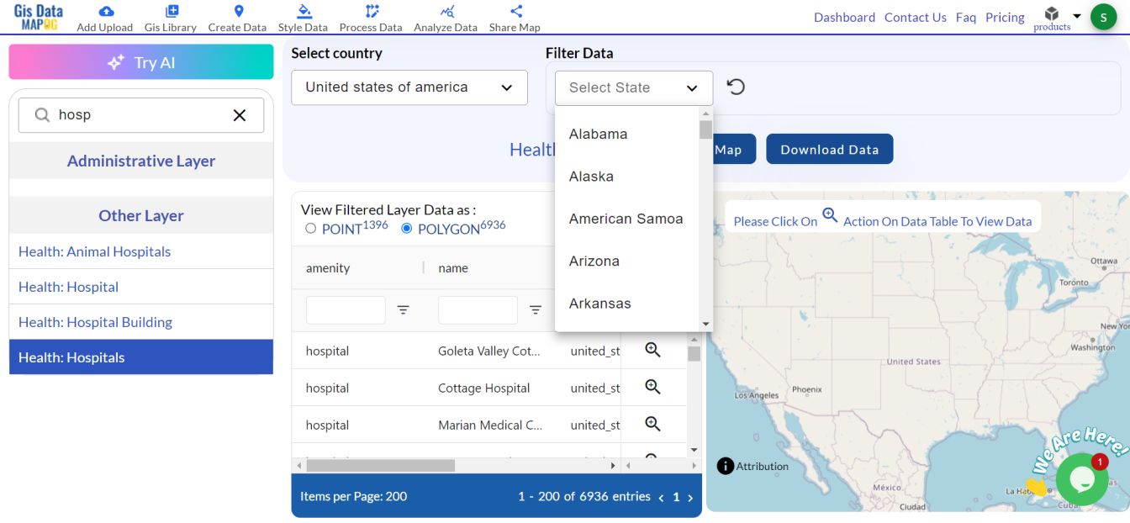The width and height of the screenshot is (1130, 523).
Task: Zoom to Cottage Hospital via magnifier icon
Action: click(x=652, y=387)
